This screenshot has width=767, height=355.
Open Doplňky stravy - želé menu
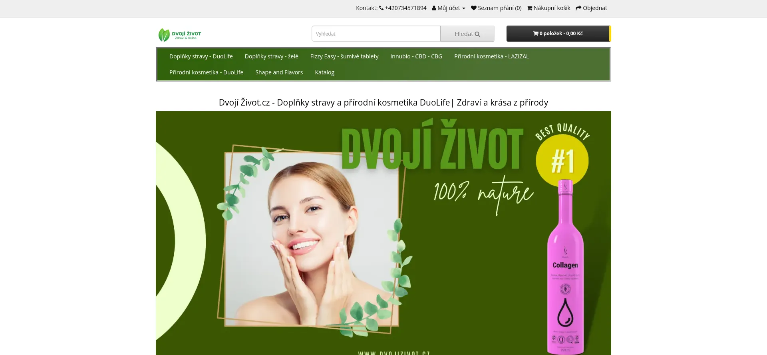click(x=272, y=56)
